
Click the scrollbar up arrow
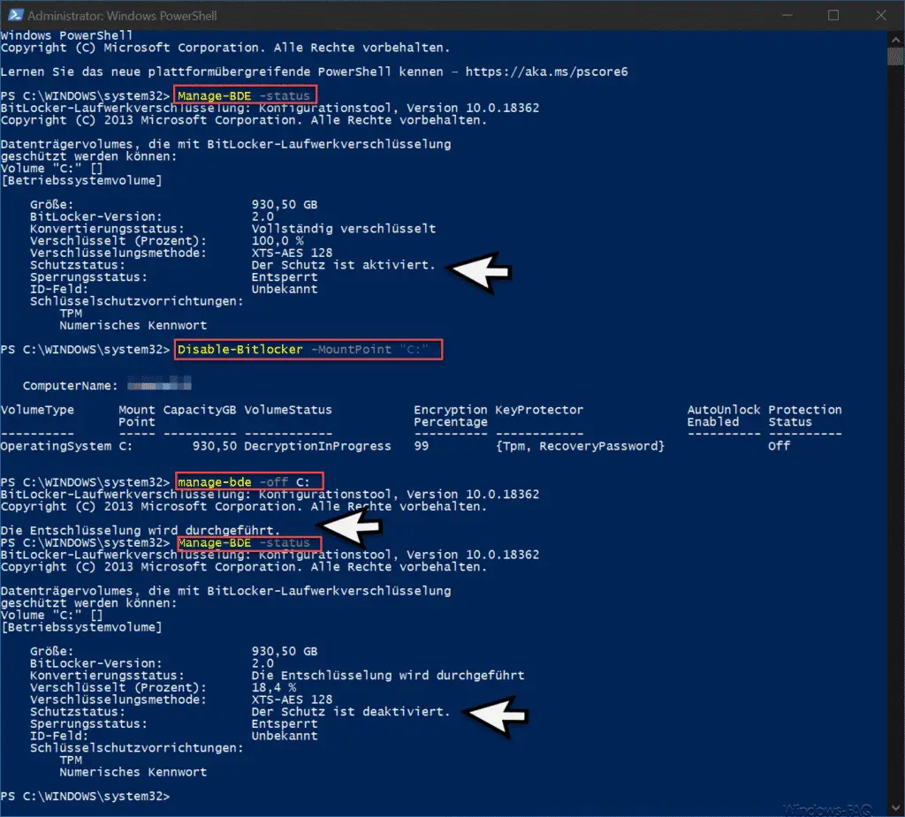coord(895,40)
